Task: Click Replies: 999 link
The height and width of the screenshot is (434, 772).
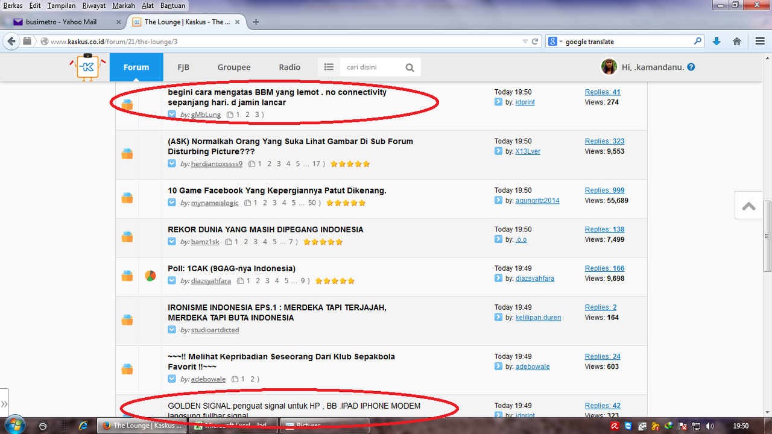Action: [604, 190]
